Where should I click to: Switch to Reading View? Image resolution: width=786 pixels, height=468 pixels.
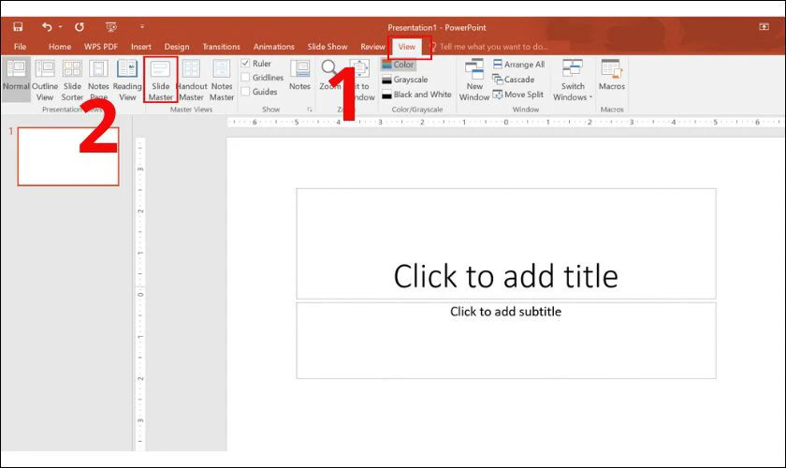click(127, 79)
